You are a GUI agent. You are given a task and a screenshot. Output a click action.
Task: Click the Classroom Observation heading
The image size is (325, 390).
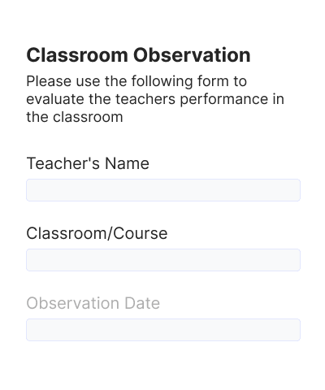[x=138, y=55]
